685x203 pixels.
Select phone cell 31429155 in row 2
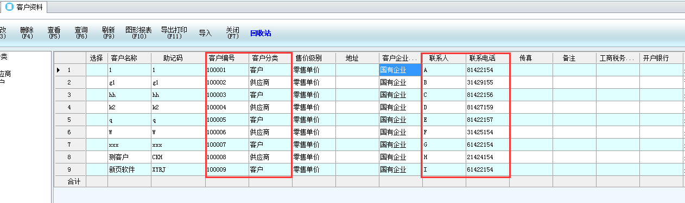pyautogui.click(x=487, y=82)
